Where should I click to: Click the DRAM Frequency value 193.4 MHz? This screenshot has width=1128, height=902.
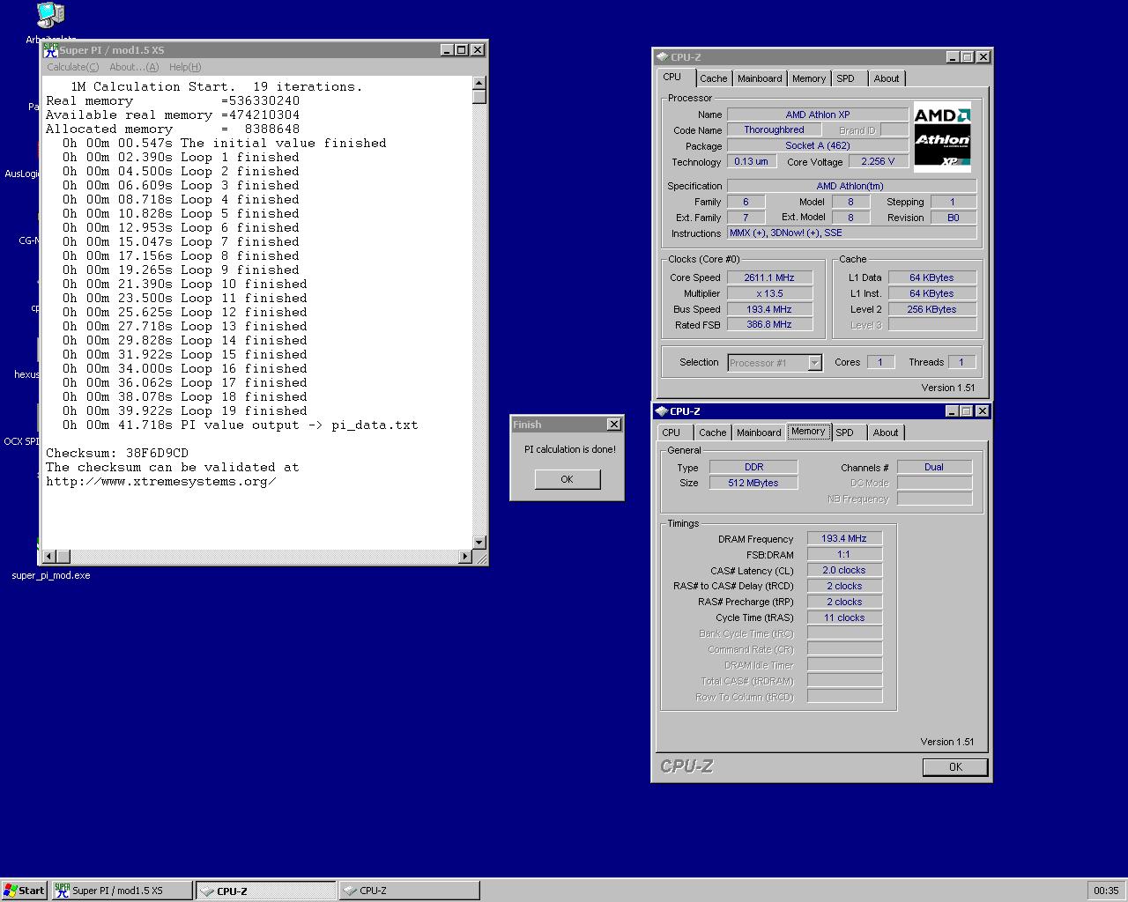(844, 538)
